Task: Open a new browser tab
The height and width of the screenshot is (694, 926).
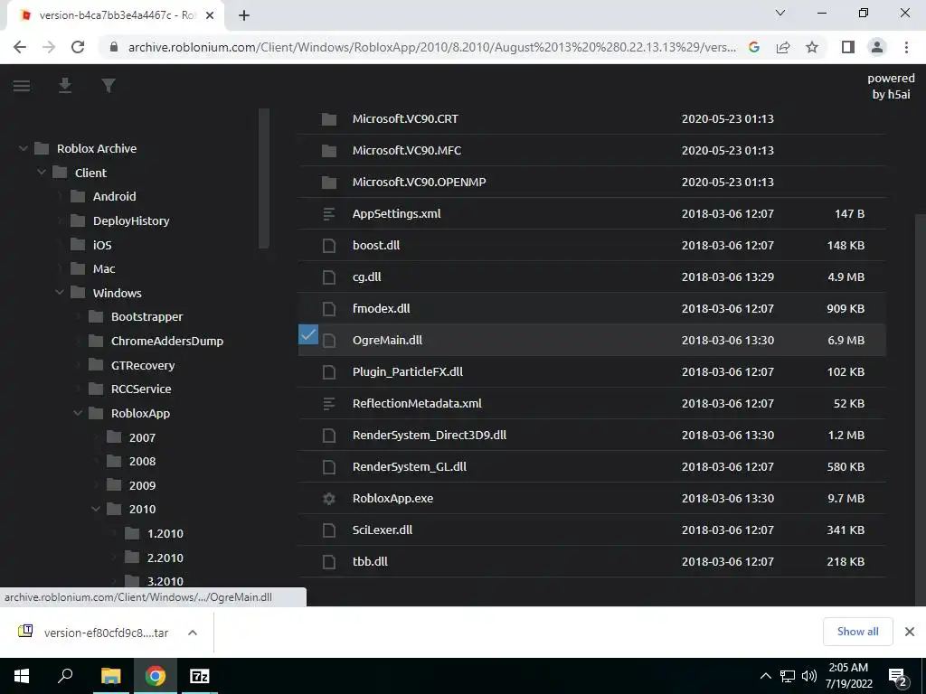Action: click(x=244, y=16)
